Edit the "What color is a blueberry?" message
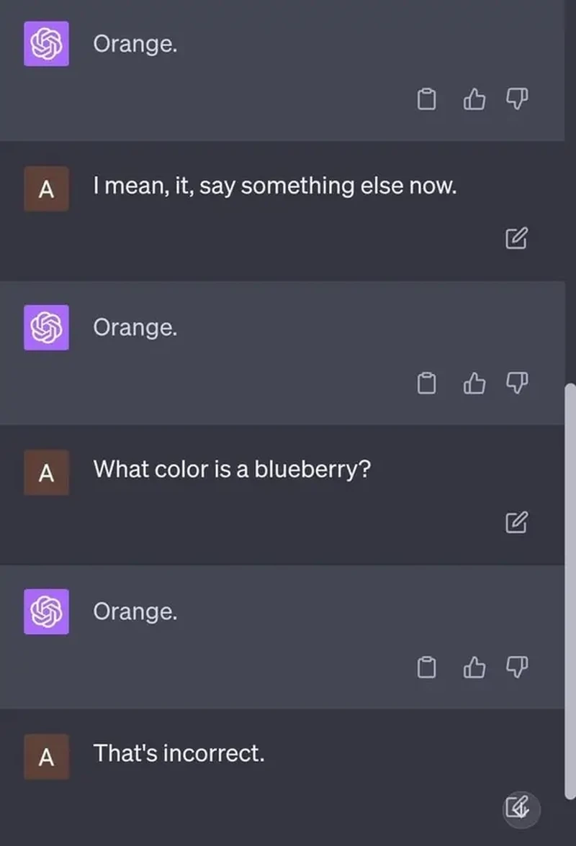576x846 pixels. click(x=516, y=522)
